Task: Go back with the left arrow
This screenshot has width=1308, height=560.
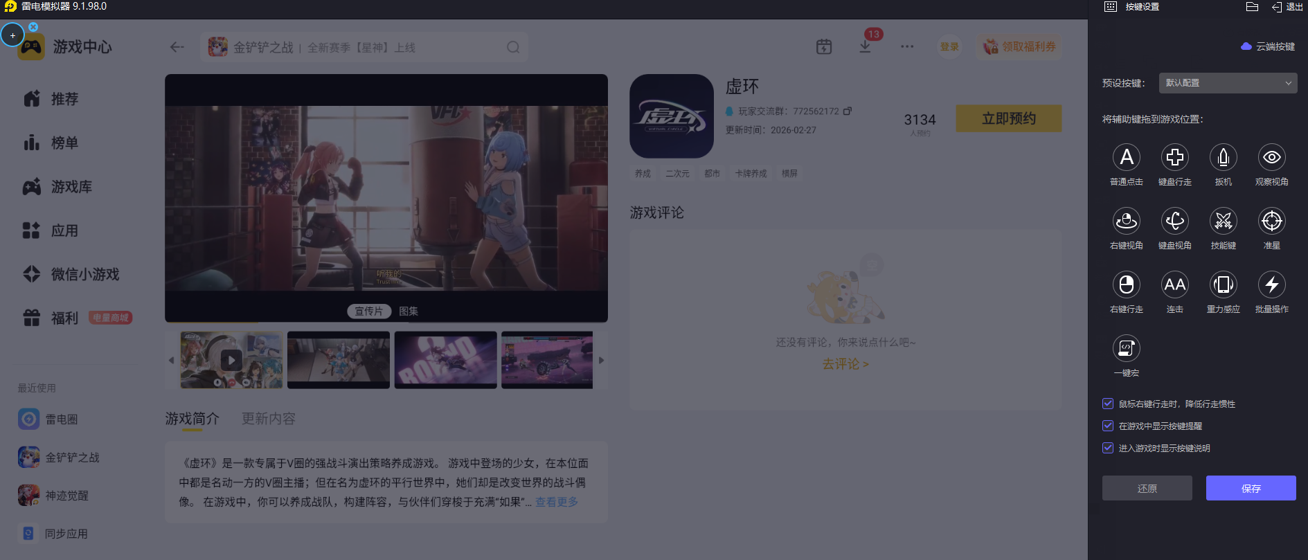Action: point(177,47)
